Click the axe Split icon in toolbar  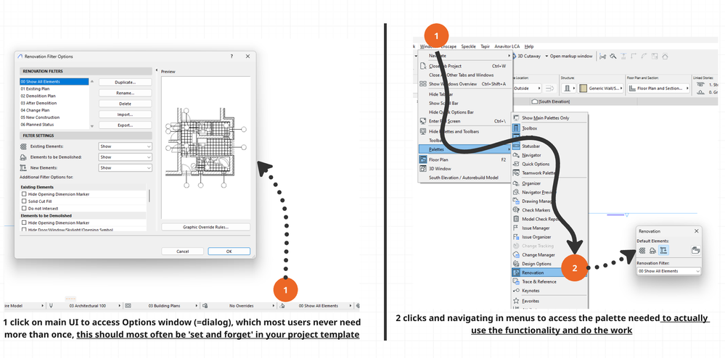pos(613,57)
